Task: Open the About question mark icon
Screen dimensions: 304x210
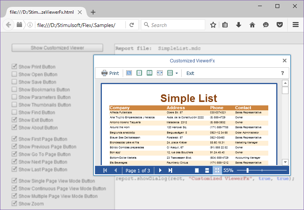Action: click(282, 73)
